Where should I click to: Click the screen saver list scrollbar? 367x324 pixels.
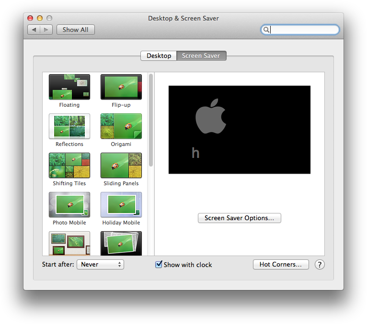[151, 120]
